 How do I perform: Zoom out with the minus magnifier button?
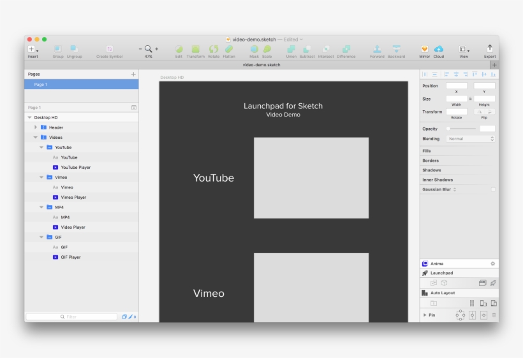(140, 49)
